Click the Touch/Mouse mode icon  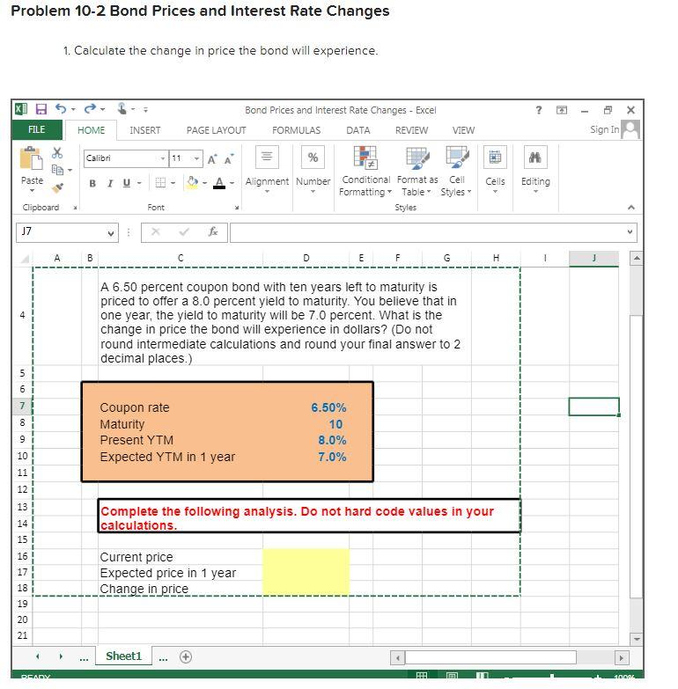122,108
